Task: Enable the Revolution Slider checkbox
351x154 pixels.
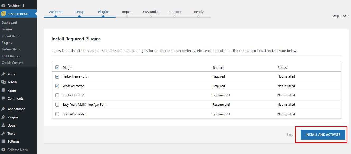Action: click(57, 114)
